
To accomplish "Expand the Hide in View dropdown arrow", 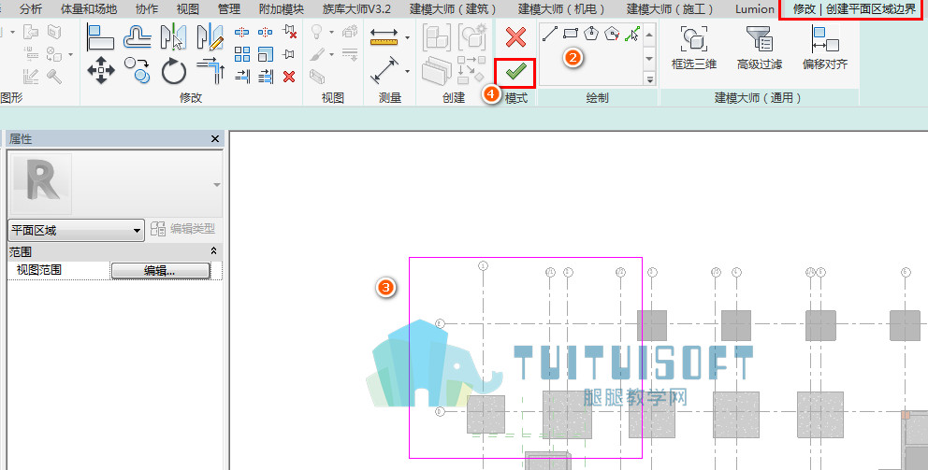I will pos(331,32).
